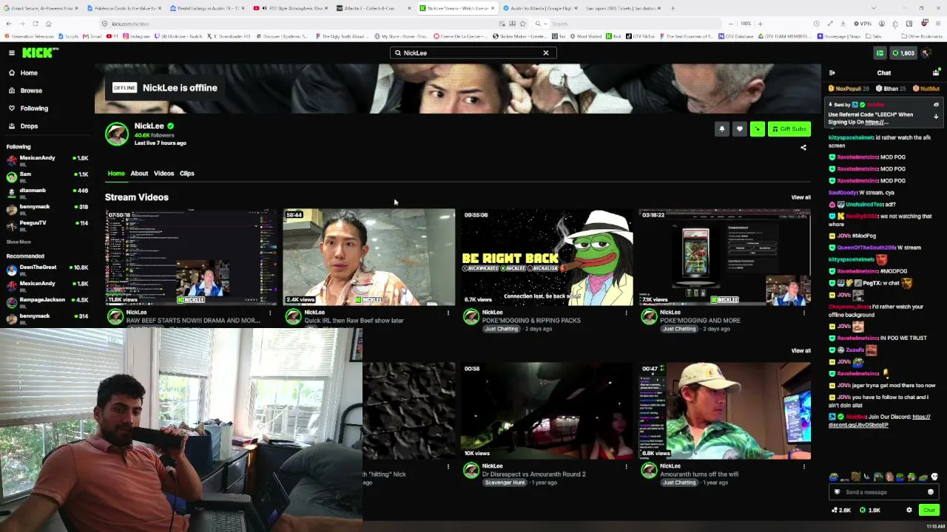Switch to the About tab
The width and height of the screenshot is (947, 532).
click(x=139, y=174)
